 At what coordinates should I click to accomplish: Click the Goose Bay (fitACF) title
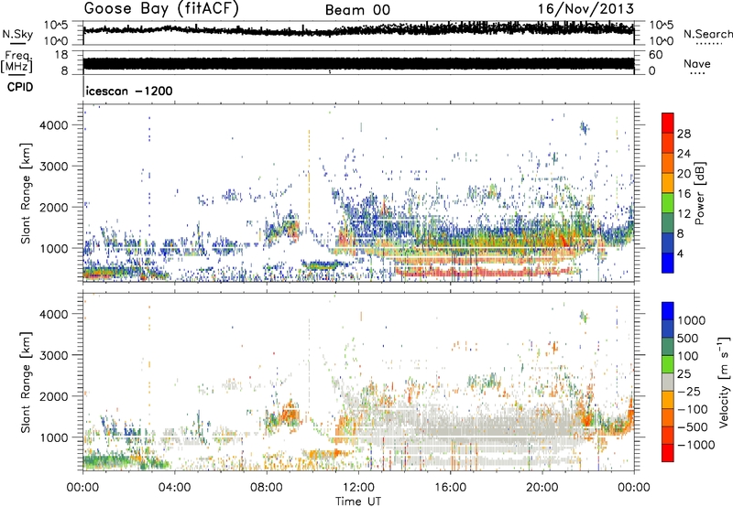click(161, 8)
